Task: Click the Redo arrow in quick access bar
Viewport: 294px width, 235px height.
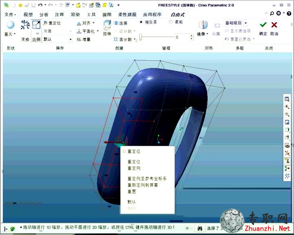Action: tap(50, 5)
